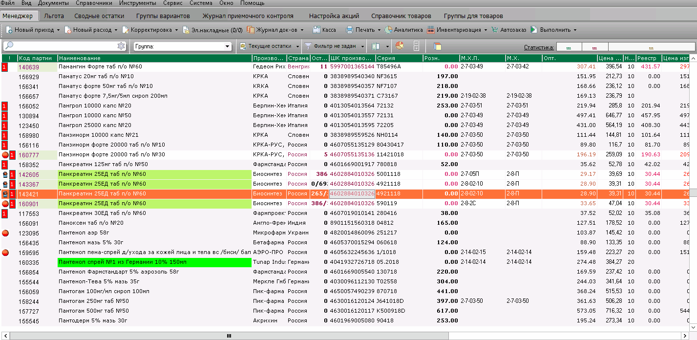The width and height of the screenshot is (697, 340).
Task: Open the Касса cash register
Action: (x=324, y=30)
